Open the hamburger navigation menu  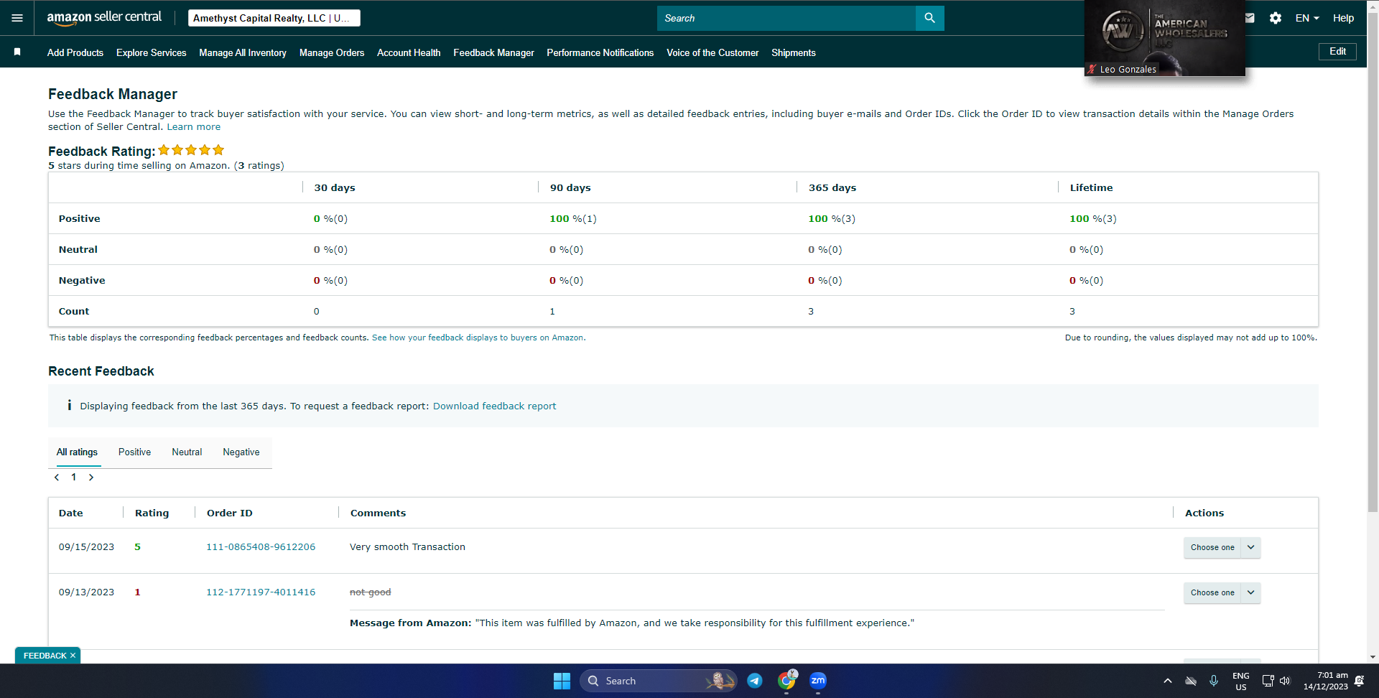17,18
